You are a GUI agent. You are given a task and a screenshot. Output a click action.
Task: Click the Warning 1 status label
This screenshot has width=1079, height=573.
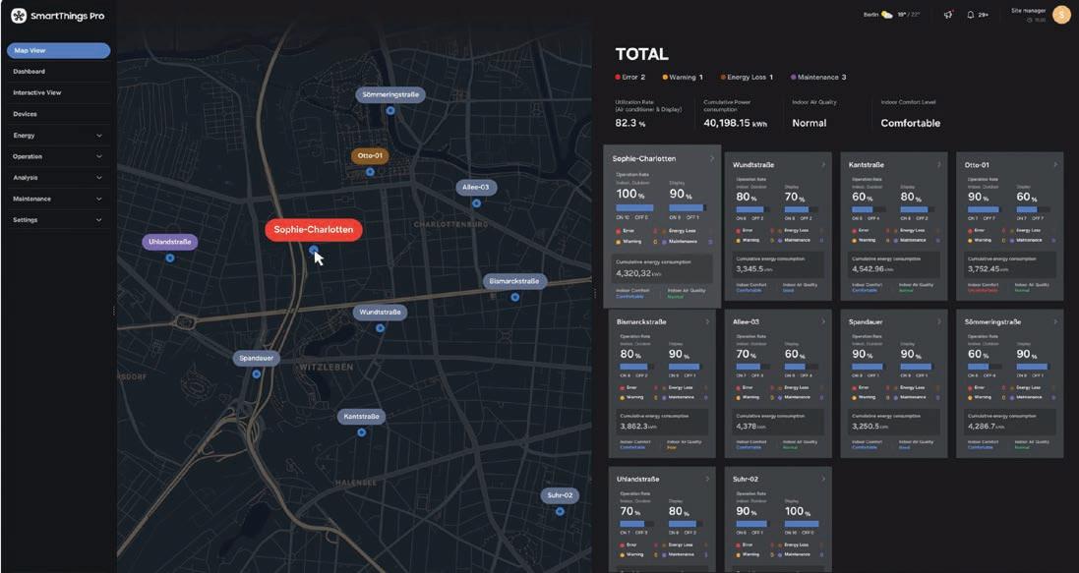[x=687, y=77]
